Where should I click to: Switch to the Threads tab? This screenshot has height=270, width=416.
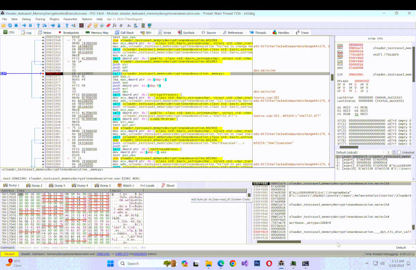(x=258, y=33)
